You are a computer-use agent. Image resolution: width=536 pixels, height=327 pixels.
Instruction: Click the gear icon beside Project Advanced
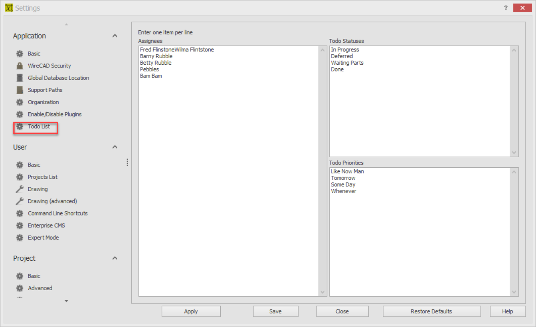(x=19, y=288)
